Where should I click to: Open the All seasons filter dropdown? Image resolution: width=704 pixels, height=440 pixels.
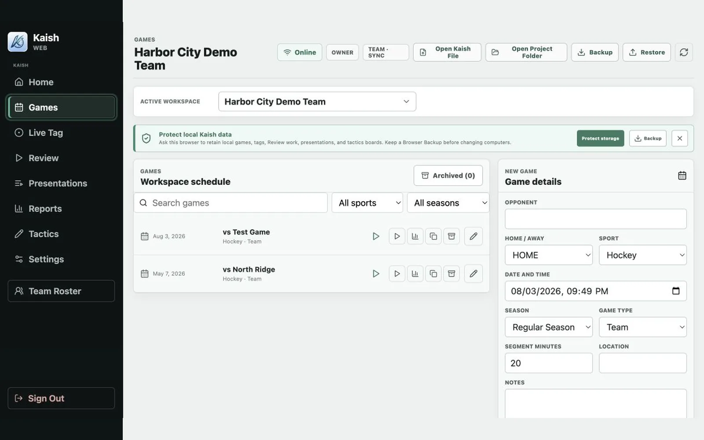[x=448, y=203]
